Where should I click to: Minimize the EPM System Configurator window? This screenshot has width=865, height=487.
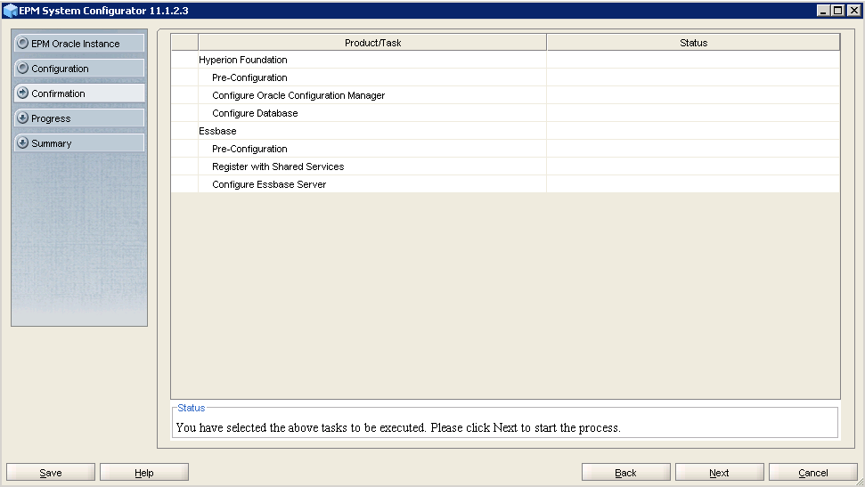822,10
